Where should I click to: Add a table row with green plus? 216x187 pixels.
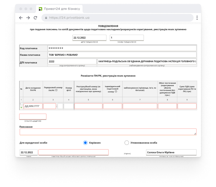[x=21, y=107]
